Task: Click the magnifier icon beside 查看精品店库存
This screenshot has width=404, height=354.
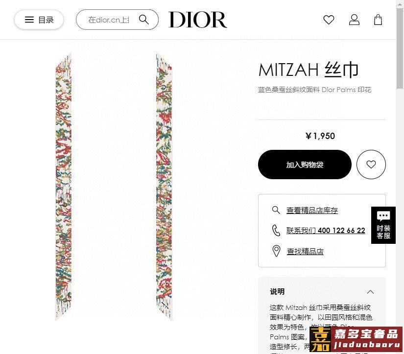Action: tap(276, 210)
